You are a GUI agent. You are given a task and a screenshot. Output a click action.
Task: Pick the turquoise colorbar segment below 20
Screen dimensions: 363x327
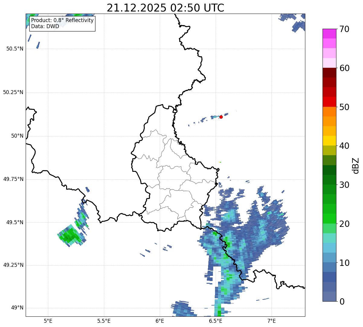click(330, 238)
